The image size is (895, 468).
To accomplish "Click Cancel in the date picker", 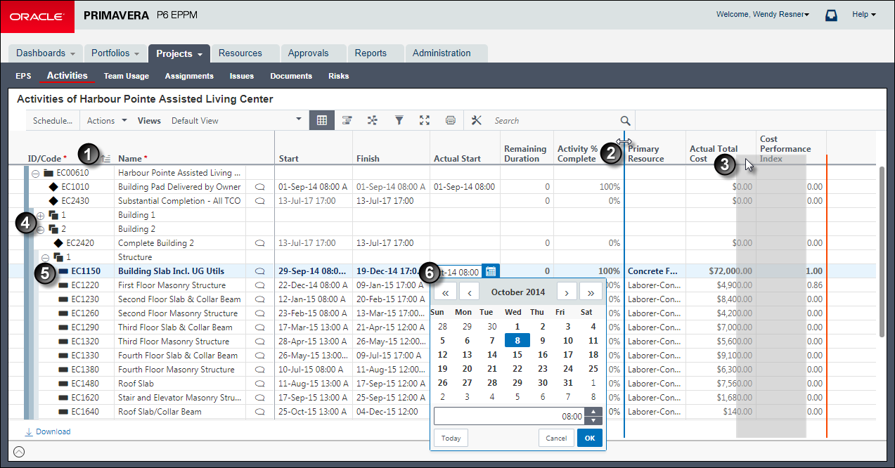I will pyautogui.click(x=556, y=438).
